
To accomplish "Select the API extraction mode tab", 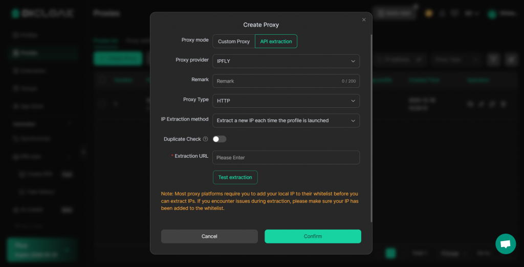I will 276,41.
